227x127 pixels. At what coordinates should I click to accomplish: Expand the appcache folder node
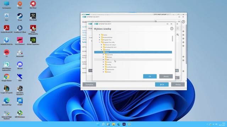103,55
